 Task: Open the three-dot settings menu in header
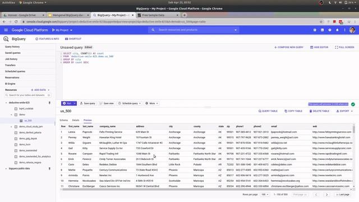point(344,30)
